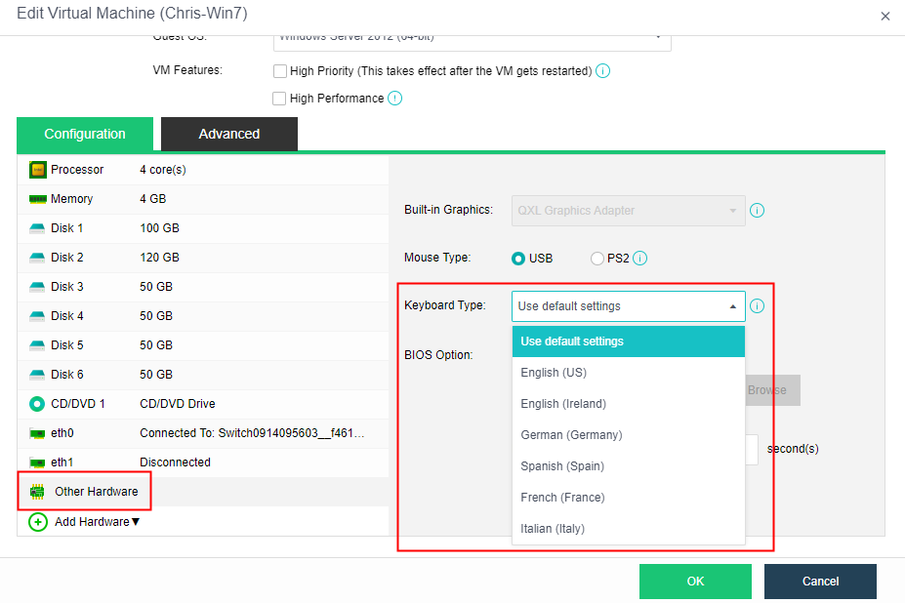Click the Disk 1 drive icon
Image resolution: width=905 pixels, height=603 pixels.
[36, 227]
